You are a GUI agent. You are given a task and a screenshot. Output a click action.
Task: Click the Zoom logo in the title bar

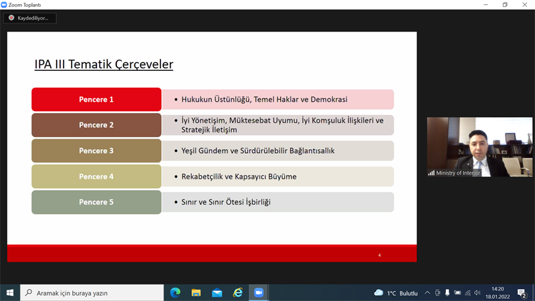[4, 5]
